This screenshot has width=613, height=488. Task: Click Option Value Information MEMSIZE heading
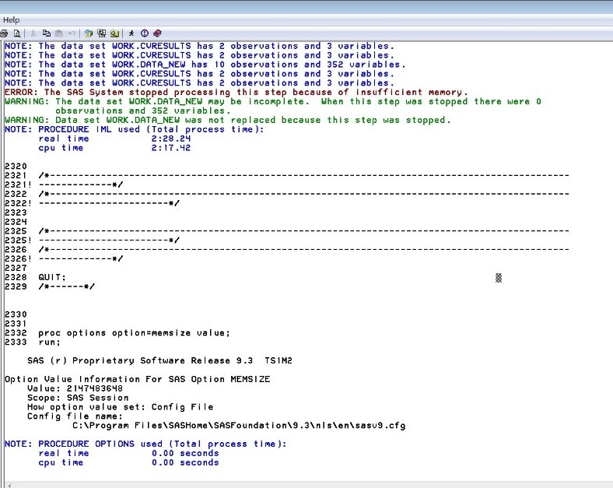(137, 379)
